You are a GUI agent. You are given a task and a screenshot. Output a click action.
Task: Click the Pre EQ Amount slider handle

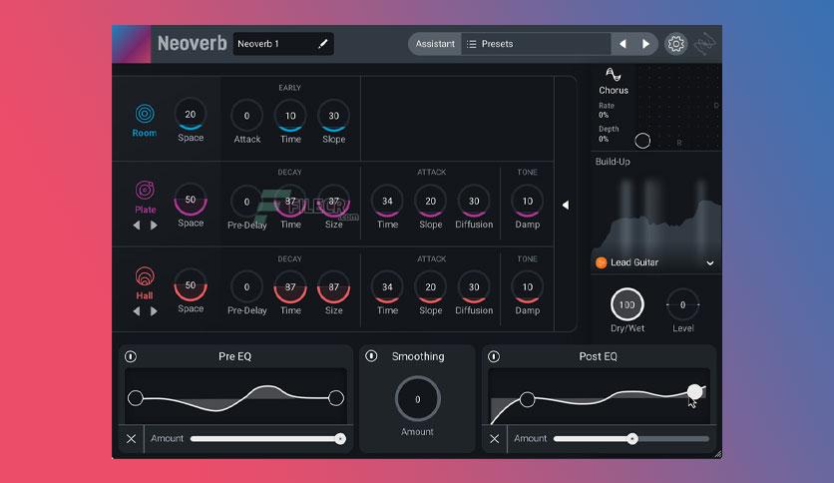tap(340, 439)
